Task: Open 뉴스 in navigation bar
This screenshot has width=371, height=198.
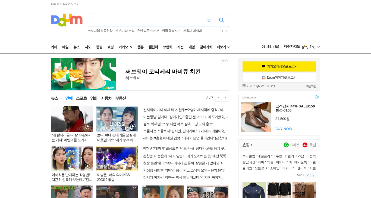Action: point(77,47)
